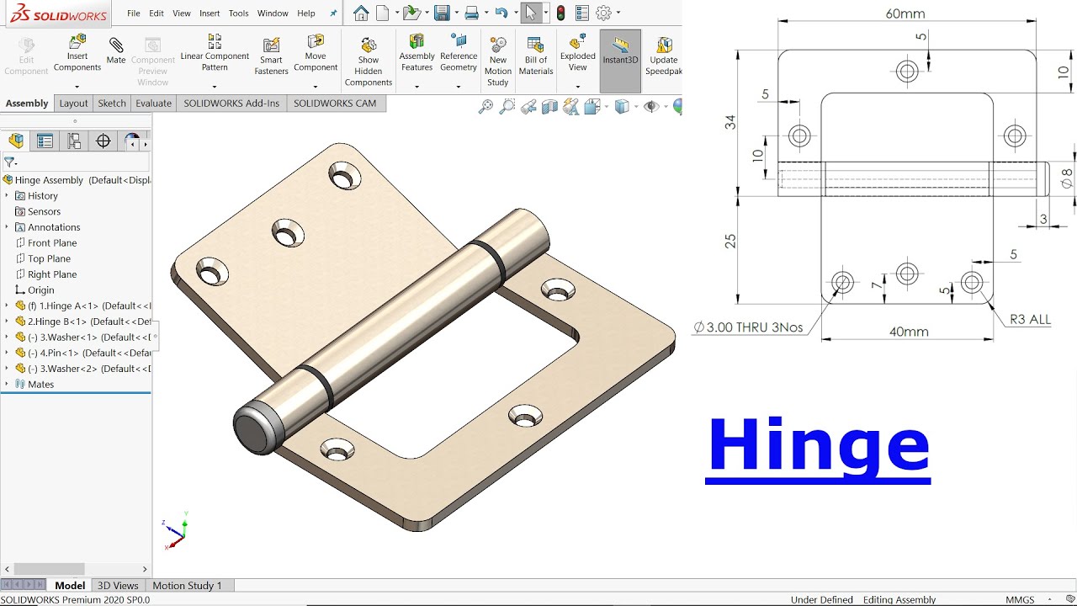Screen dimensions: 1077x606
Task: Click the Print icon
Action: point(472,13)
